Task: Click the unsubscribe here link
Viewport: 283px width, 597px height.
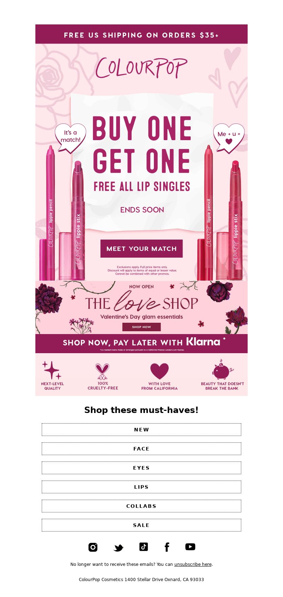Action: coord(193,564)
